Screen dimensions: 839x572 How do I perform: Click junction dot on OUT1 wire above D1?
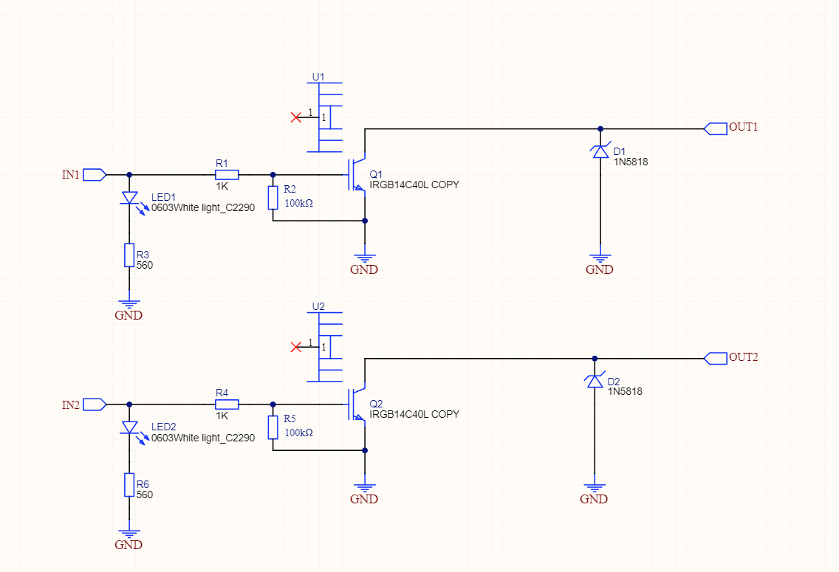600,129
